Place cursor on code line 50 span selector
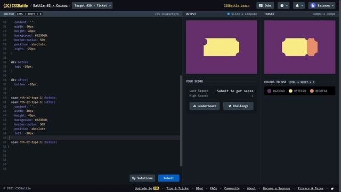341x192 pixels. (x=34, y=142)
